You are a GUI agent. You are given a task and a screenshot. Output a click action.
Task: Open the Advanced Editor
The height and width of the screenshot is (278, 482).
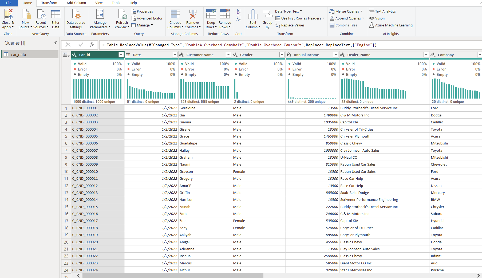click(147, 18)
